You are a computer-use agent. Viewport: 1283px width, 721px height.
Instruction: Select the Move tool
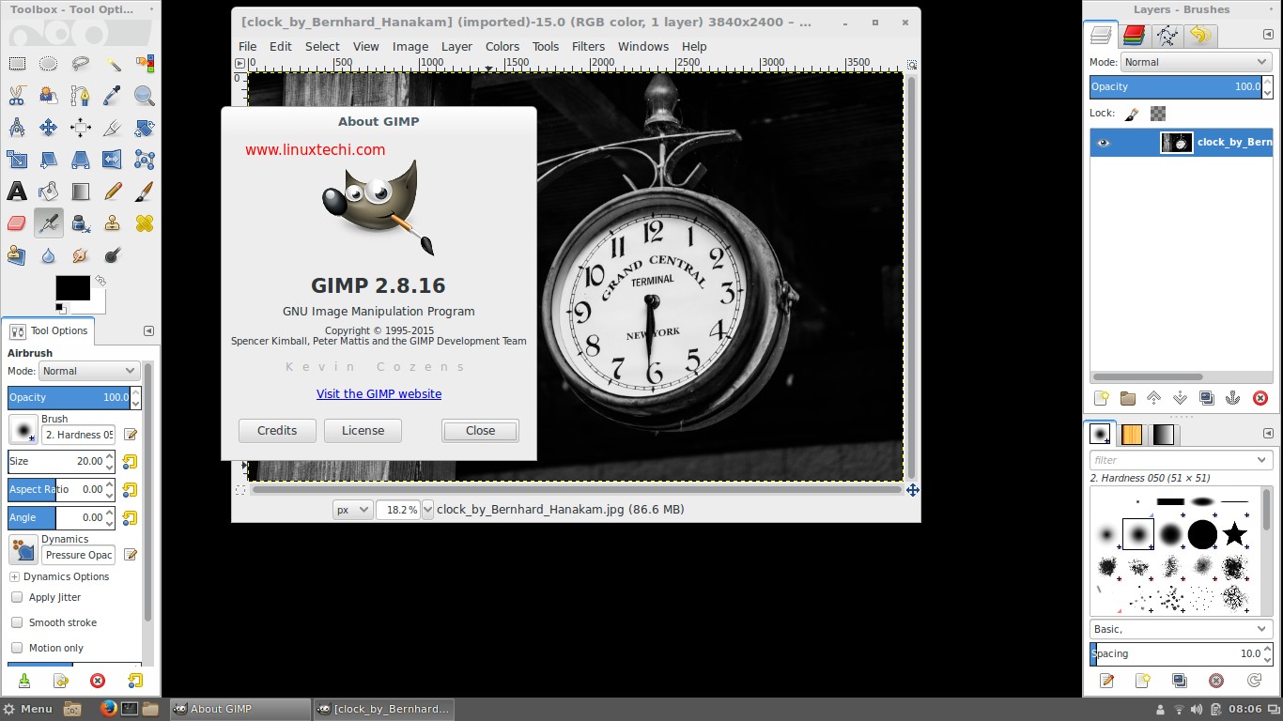[x=48, y=127]
